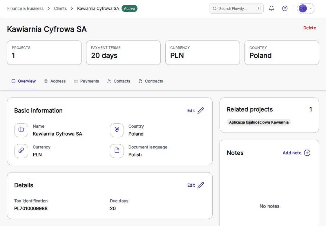
Task: Go to the Contracts tab
Action: pyautogui.click(x=151, y=81)
